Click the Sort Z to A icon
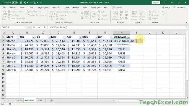This screenshot has width=189, height=106. click(82, 18)
